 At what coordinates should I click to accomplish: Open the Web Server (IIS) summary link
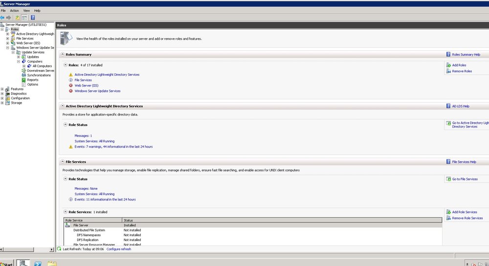(87, 86)
